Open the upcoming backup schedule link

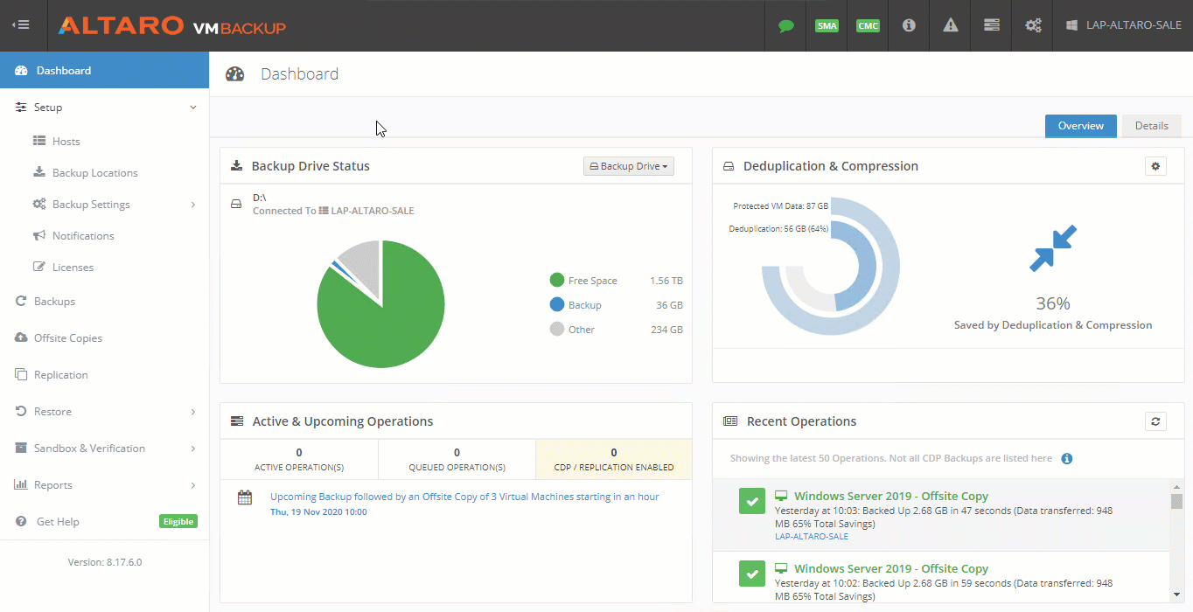point(464,497)
